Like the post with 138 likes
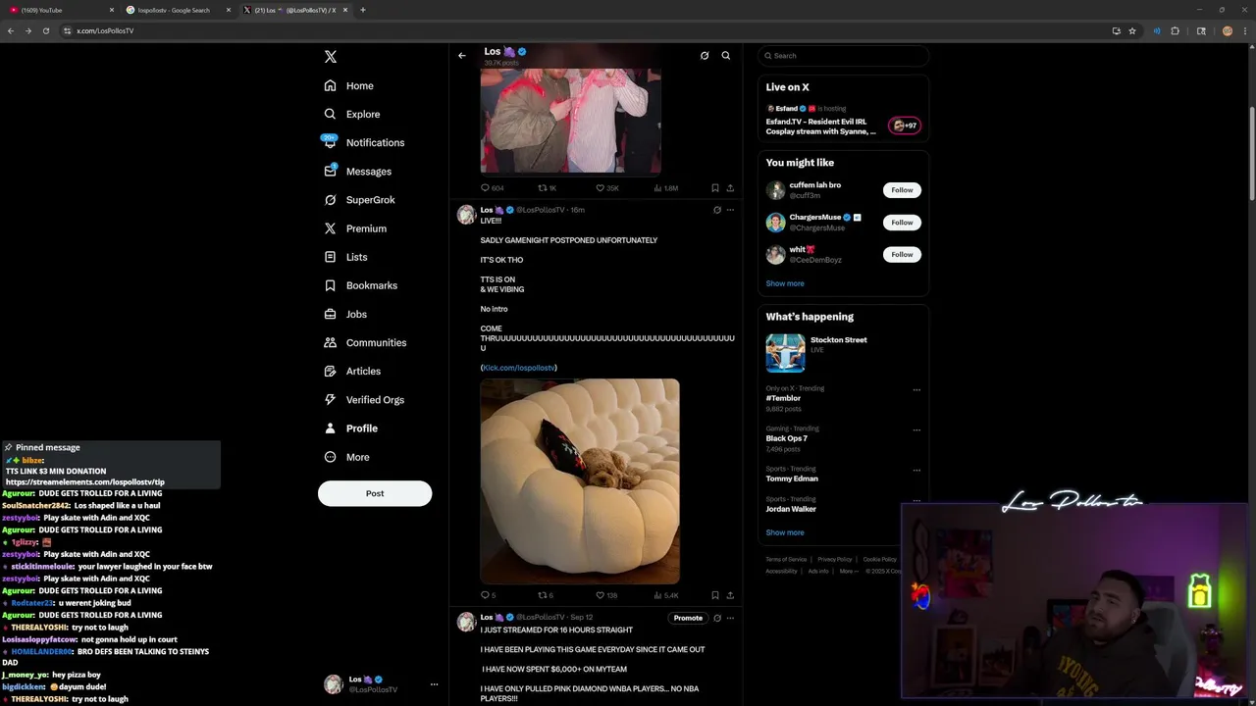Image resolution: width=1256 pixels, height=706 pixels. coord(606,595)
